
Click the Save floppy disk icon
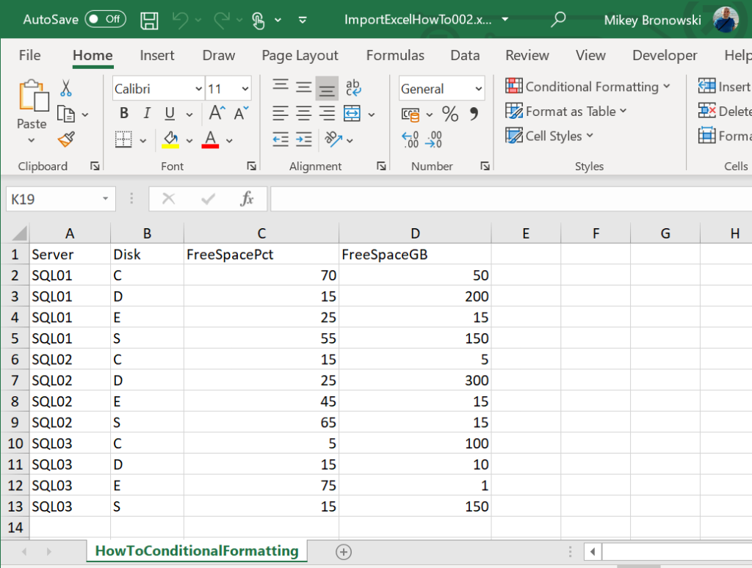(149, 20)
